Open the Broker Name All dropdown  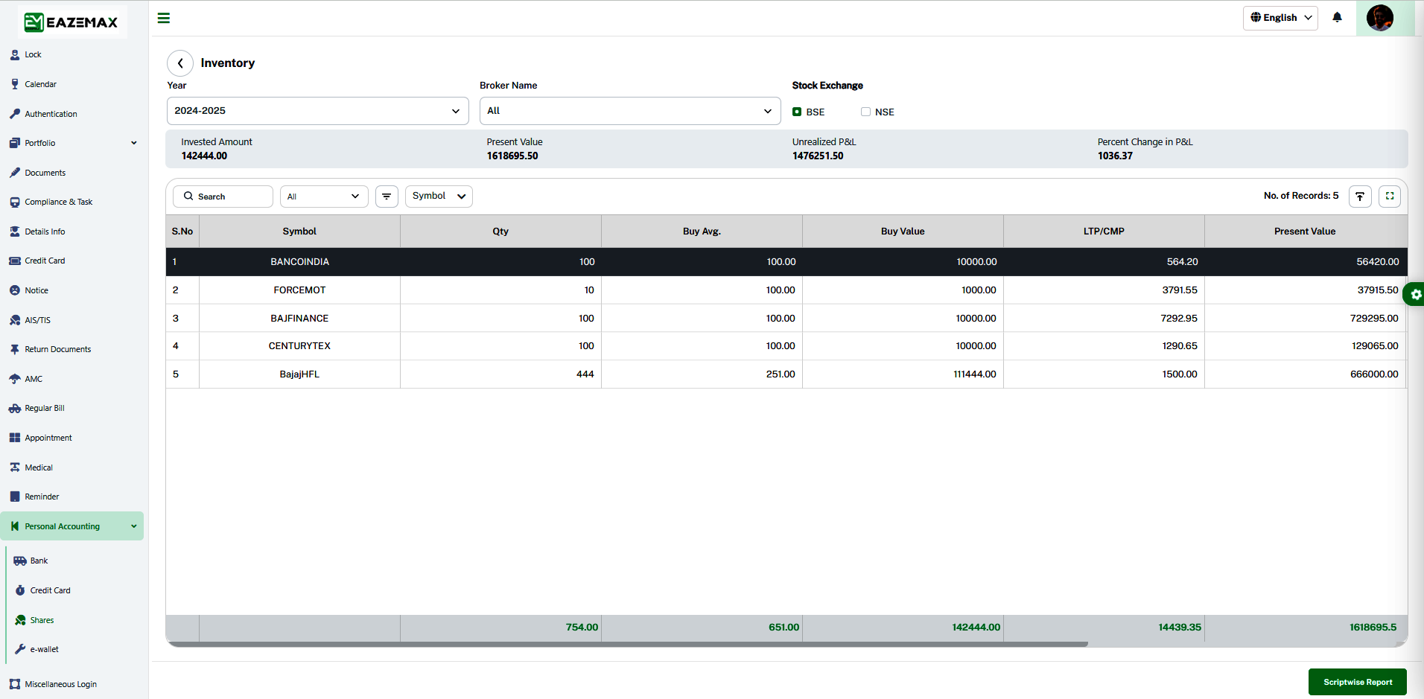(x=630, y=111)
